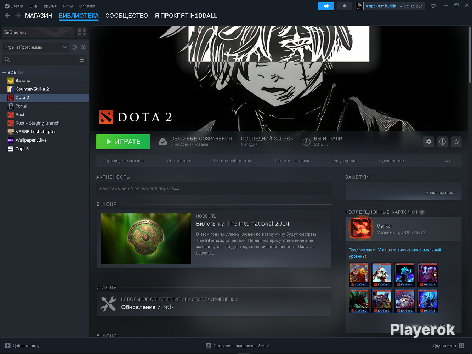Open The International 2024 news thumbnail
Viewport: 472px width, 354px height.
click(x=146, y=238)
